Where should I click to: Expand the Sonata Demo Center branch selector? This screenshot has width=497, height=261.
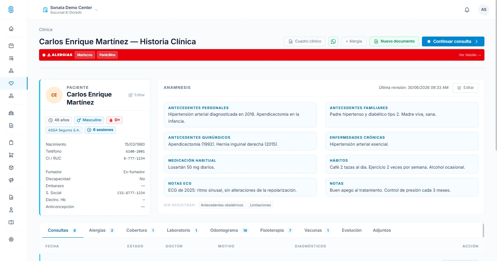click(x=71, y=10)
